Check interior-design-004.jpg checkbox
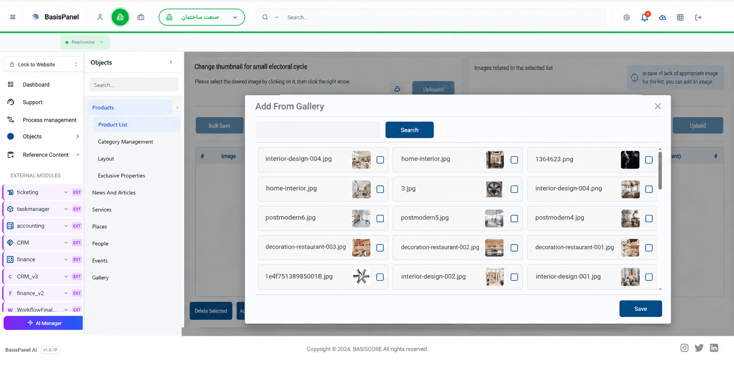 (380, 160)
